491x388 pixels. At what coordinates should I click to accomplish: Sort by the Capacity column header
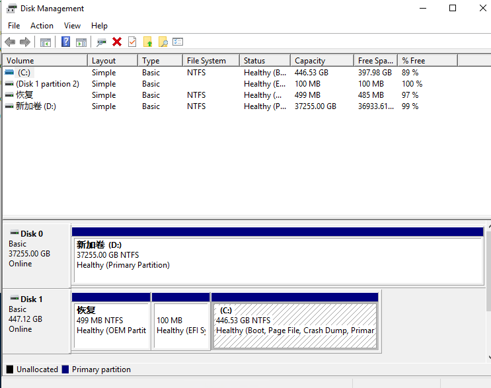point(310,61)
